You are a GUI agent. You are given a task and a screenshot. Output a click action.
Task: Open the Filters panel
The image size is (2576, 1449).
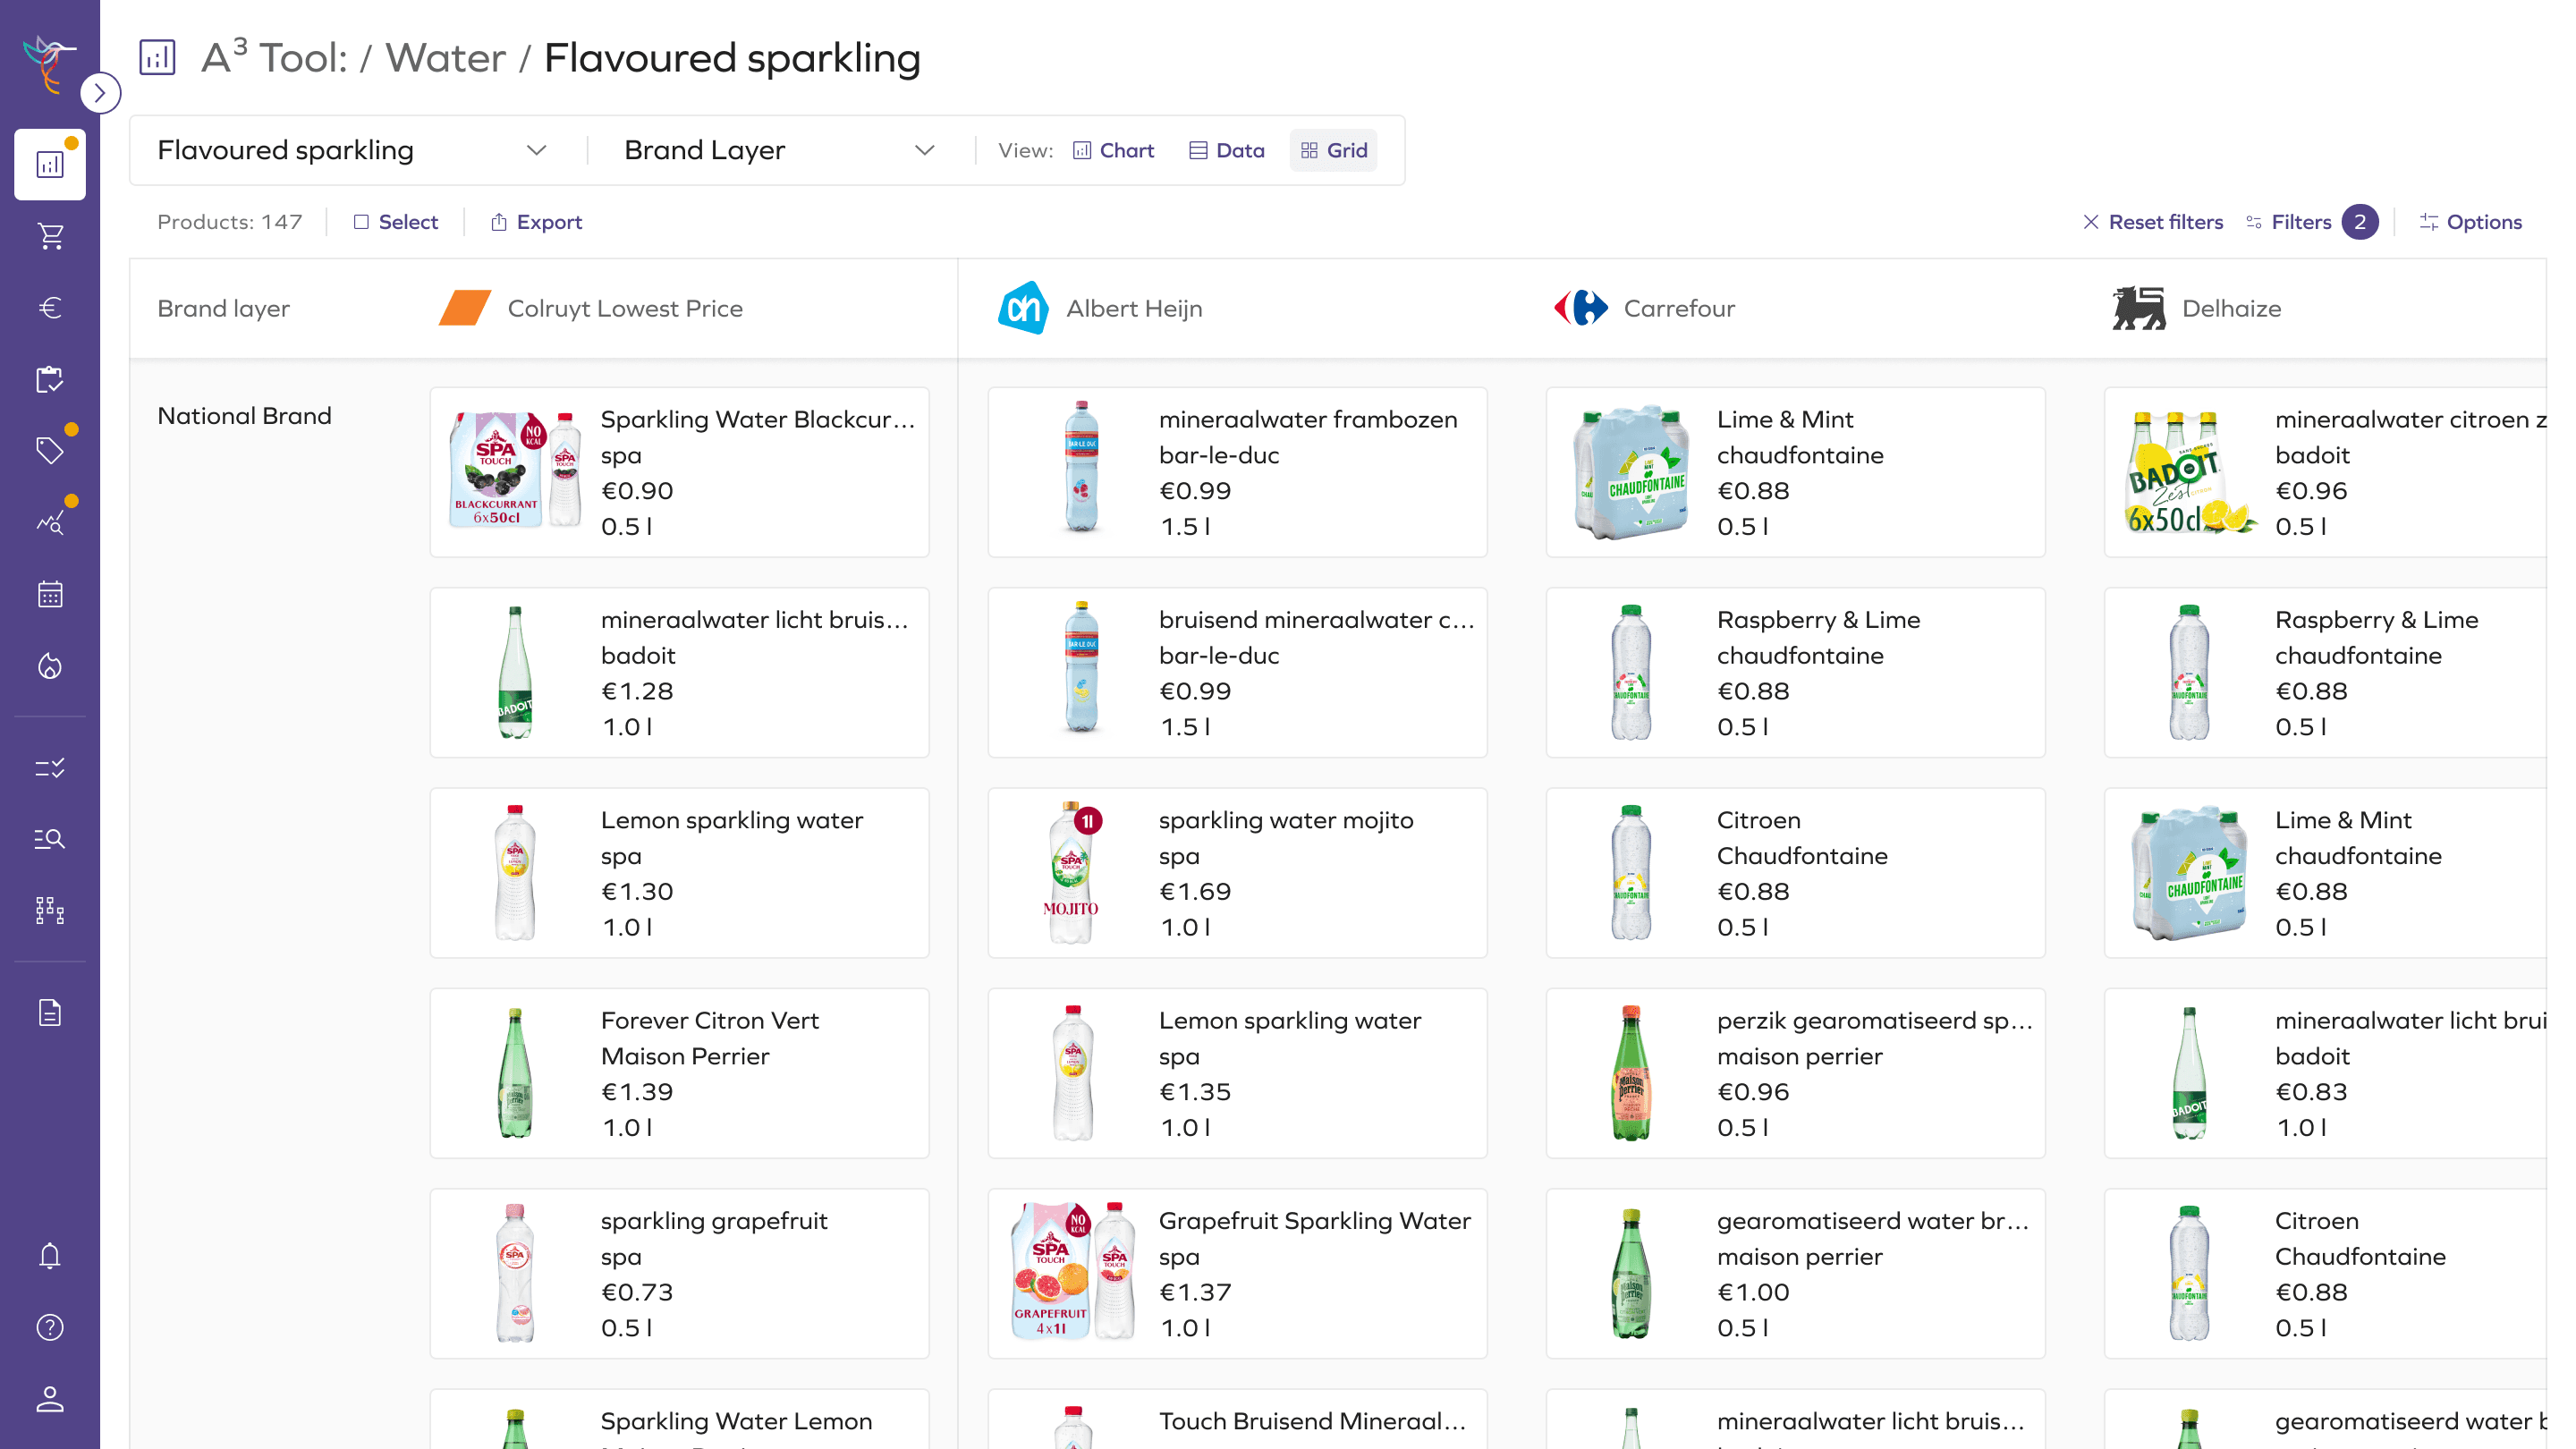[2300, 222]
